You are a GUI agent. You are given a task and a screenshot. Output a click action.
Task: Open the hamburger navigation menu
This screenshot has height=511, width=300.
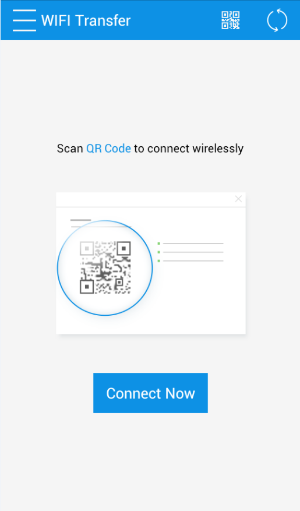click(x=24, y=20)
